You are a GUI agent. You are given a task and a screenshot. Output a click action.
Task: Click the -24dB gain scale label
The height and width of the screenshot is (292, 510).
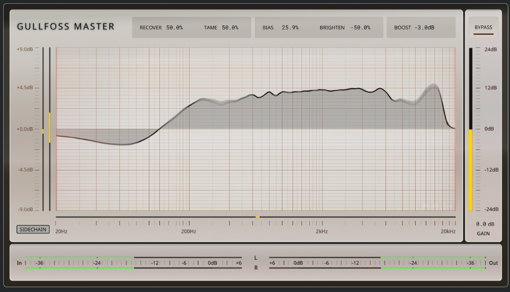pos(491,209)
